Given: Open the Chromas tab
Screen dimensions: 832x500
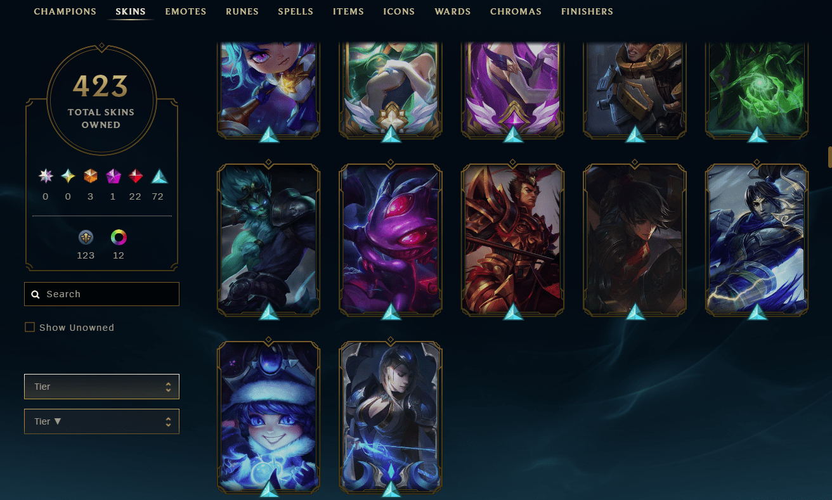Looking at the screenshot, I should 516,11.
